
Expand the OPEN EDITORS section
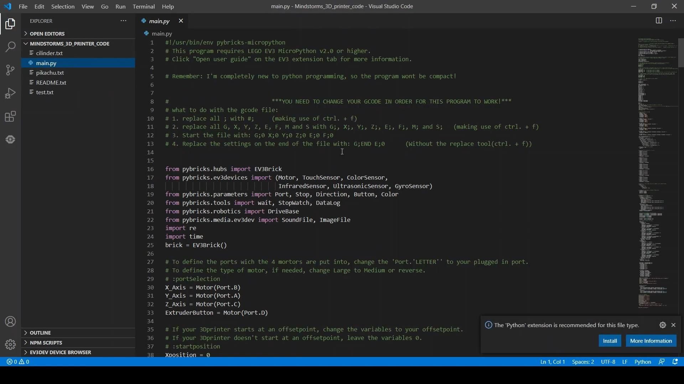(47, 34)
